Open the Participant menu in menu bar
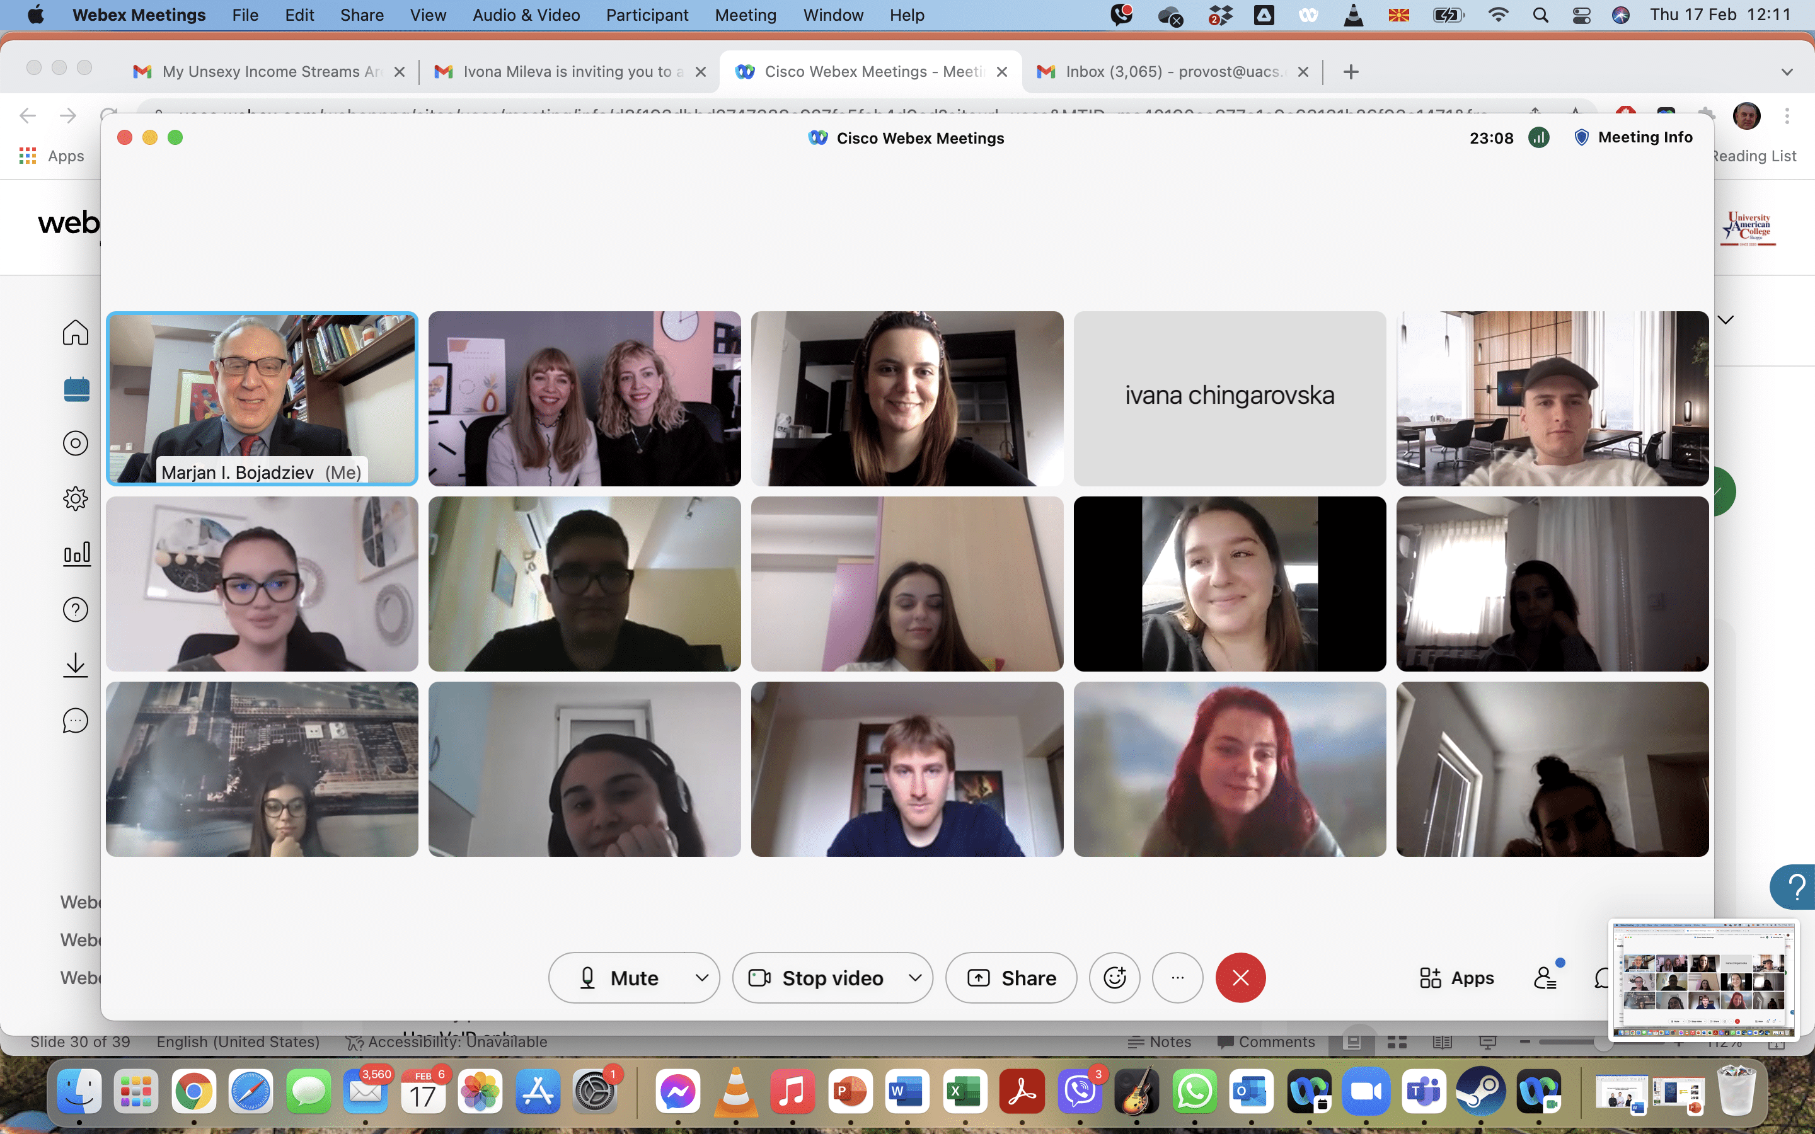1815x1134 pixels. (x=647, y=15)
